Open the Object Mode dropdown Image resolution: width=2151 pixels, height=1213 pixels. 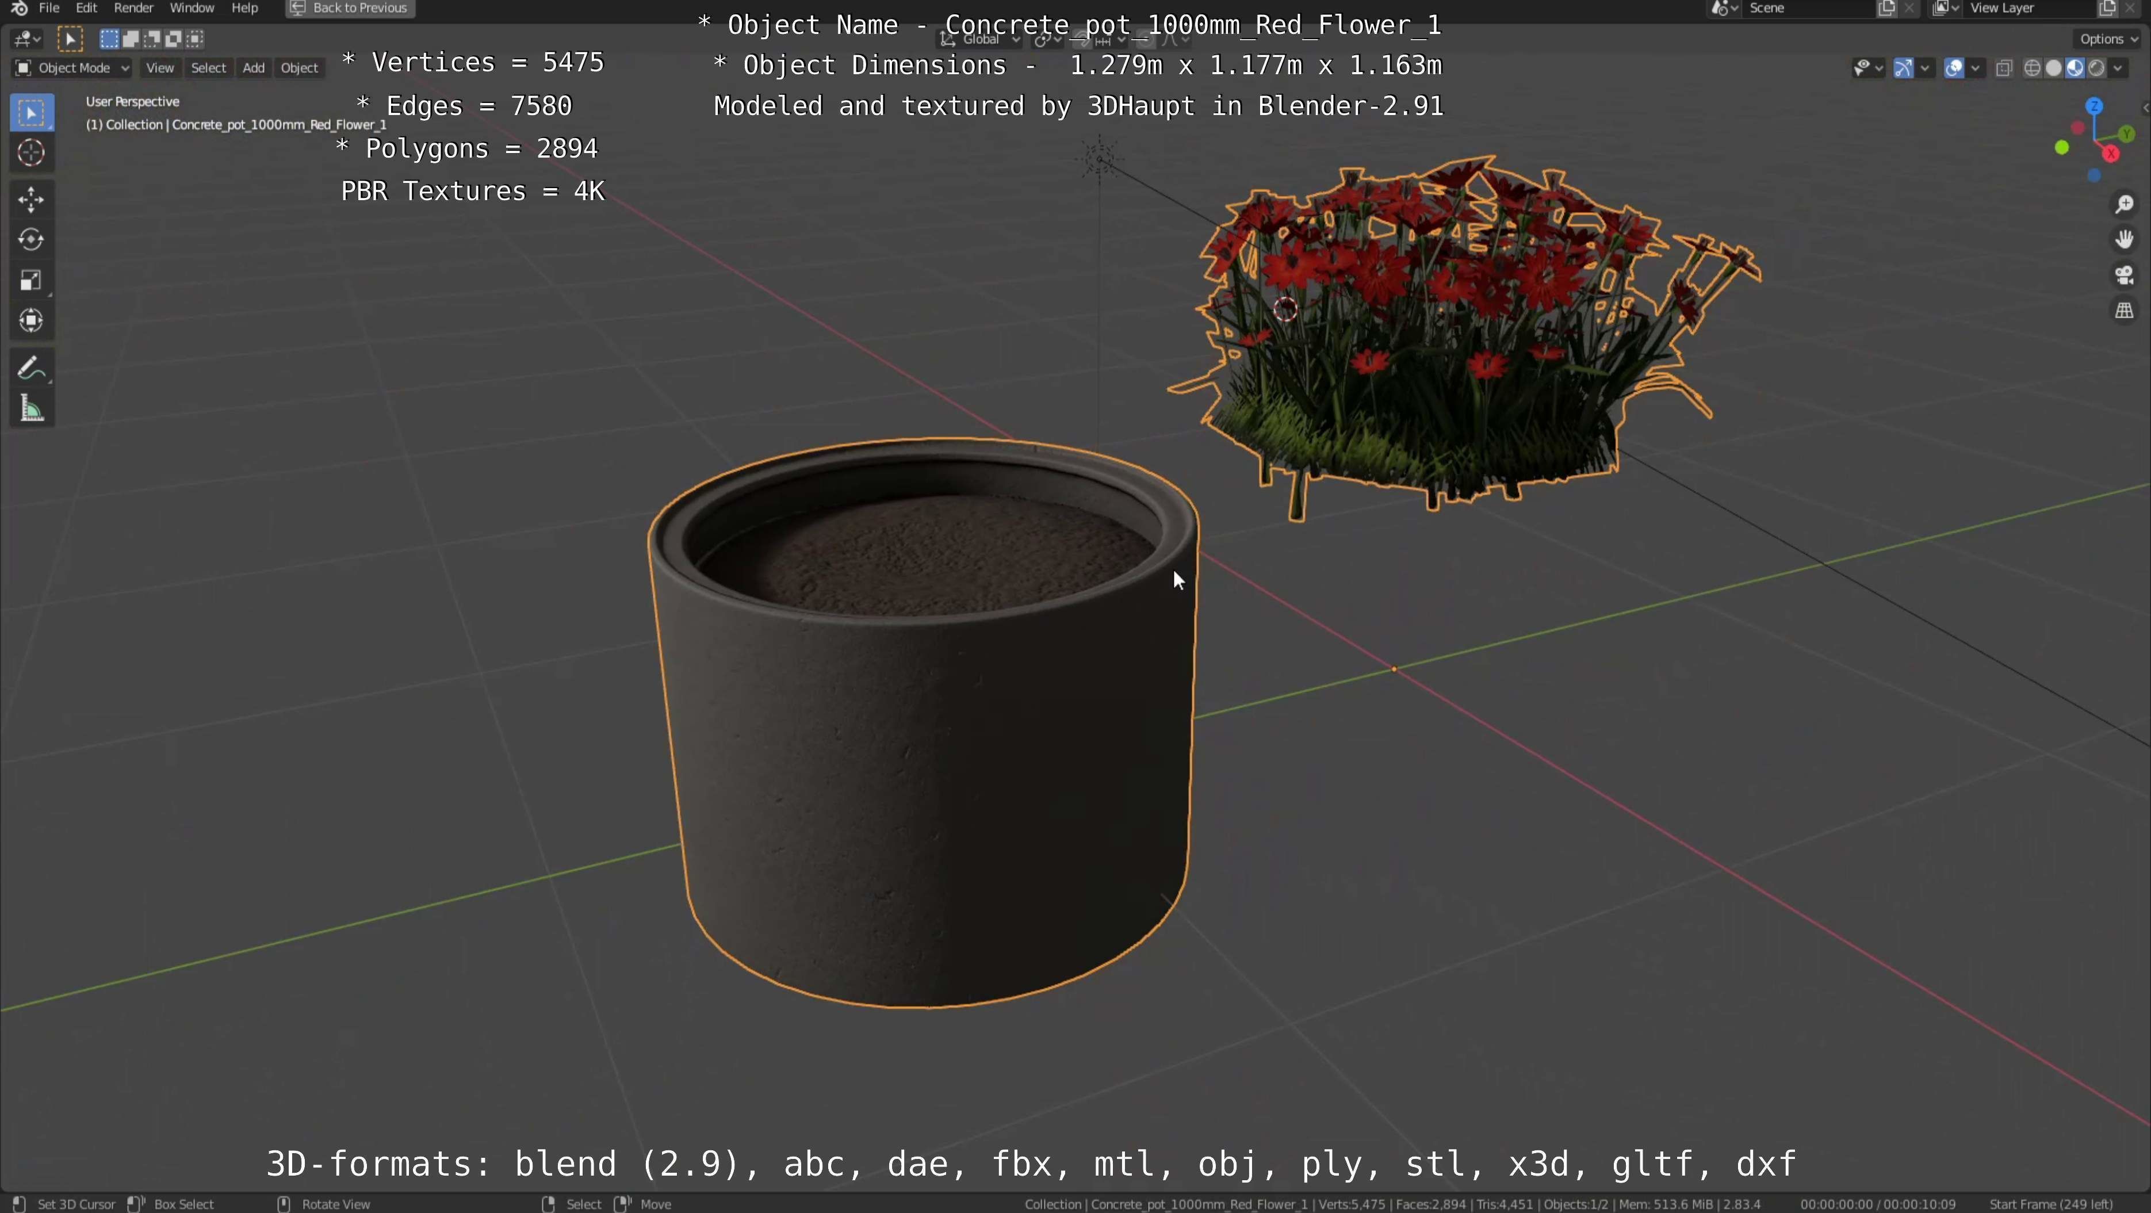[72, 68]
